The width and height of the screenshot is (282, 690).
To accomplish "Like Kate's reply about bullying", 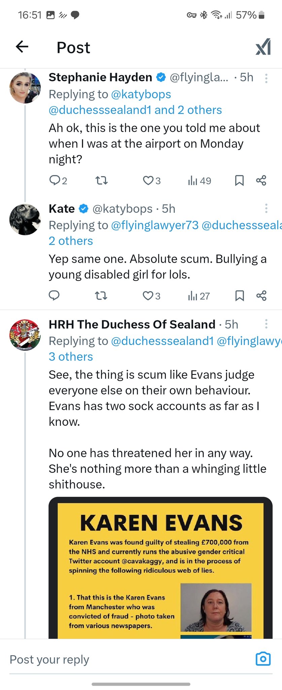I will coord(148,296).
